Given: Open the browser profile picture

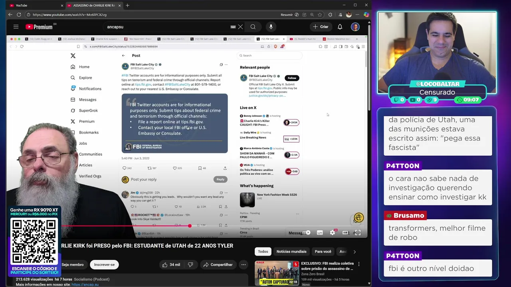Looking at the screenshot, I should point(349,15).
